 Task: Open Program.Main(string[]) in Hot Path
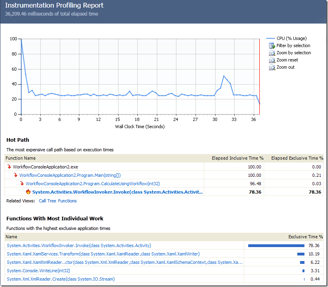coord(70,175)
